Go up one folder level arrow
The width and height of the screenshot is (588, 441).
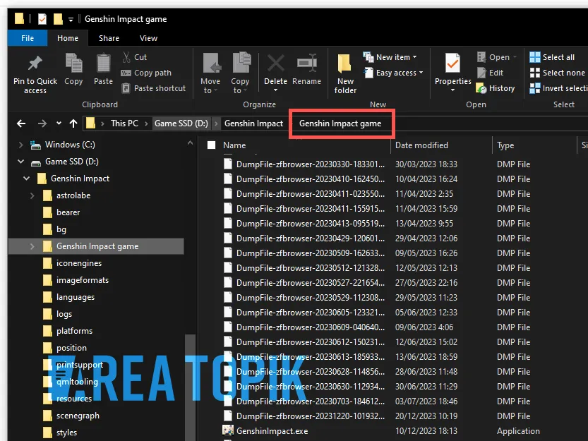[x=73, y=123]
